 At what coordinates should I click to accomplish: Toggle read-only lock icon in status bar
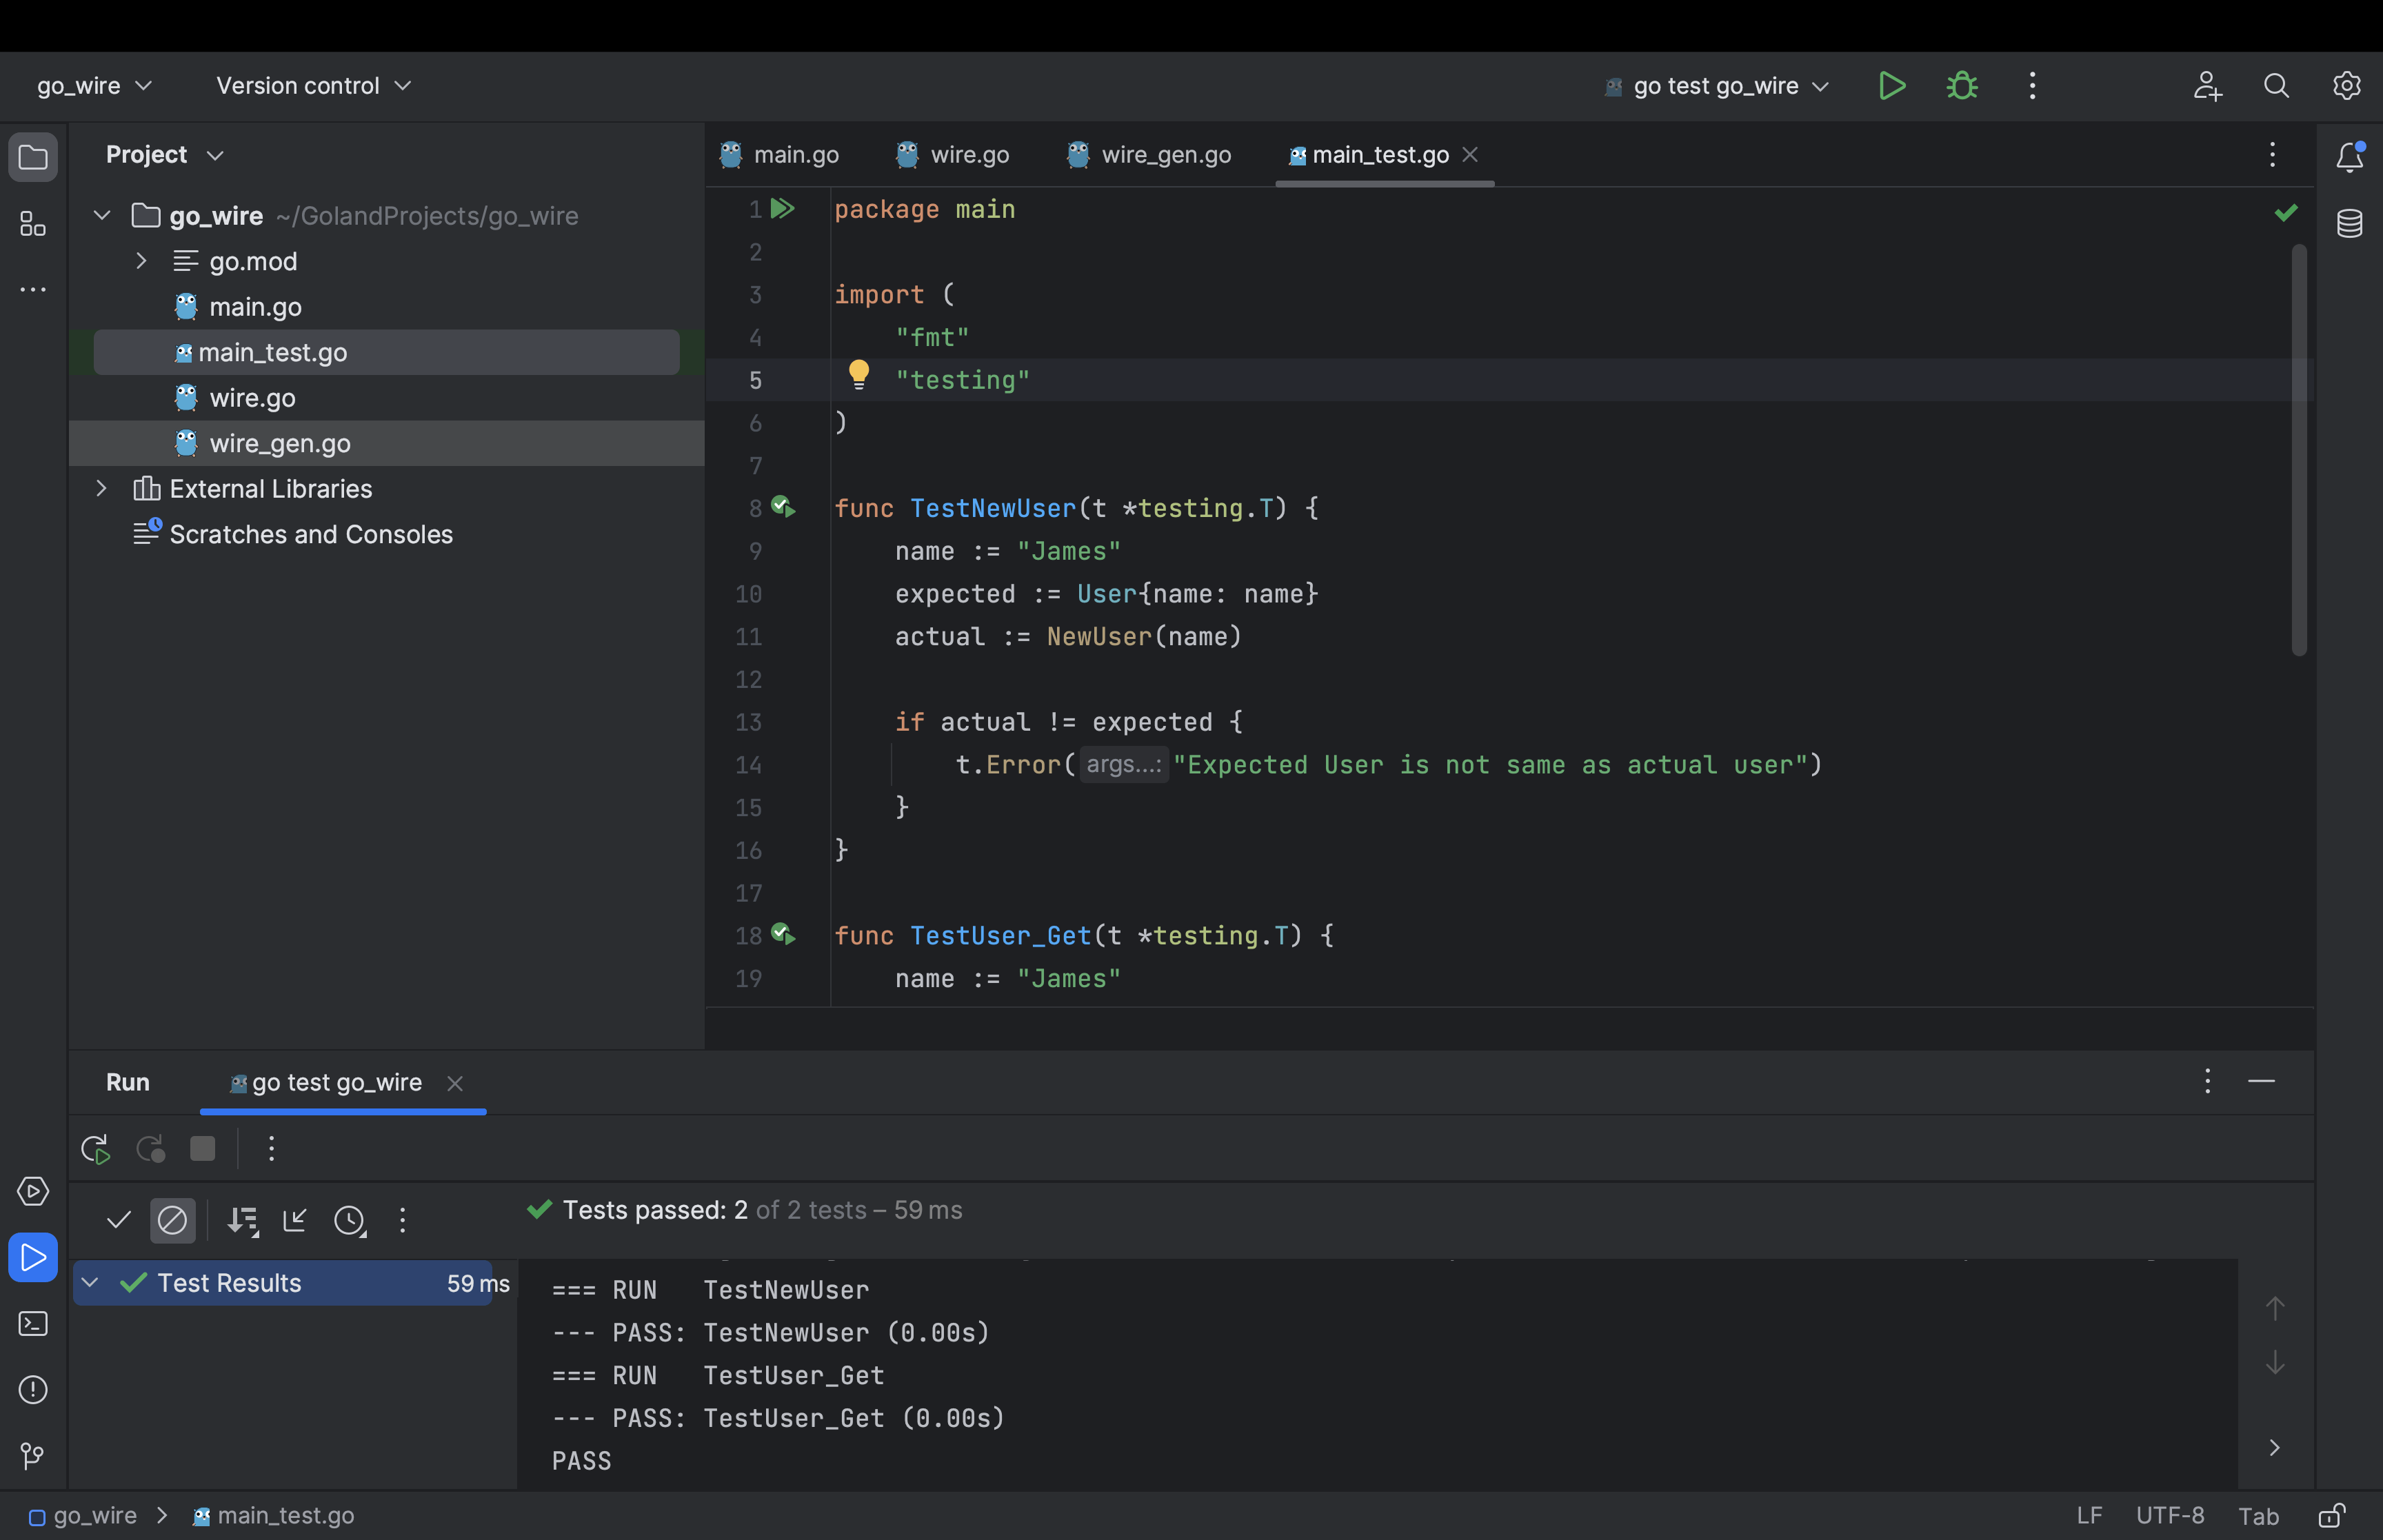click(x=2331, y=1516)
